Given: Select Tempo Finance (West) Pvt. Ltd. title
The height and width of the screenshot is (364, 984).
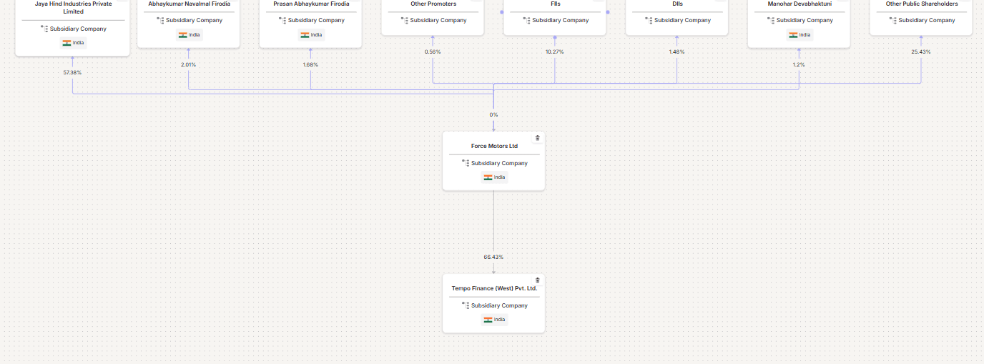Looking at the screenshot, I should point(494,288).
